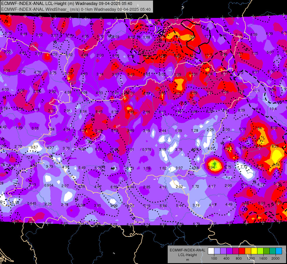Viewport: 287px width, 264px height.
Task: Click the wind shear value 0.904
Action: 49,185
